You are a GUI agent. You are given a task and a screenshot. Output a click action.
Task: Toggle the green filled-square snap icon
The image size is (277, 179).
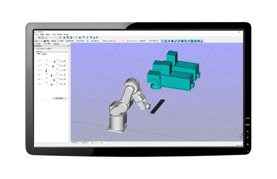pyautogui.click(x=192, y=41)
